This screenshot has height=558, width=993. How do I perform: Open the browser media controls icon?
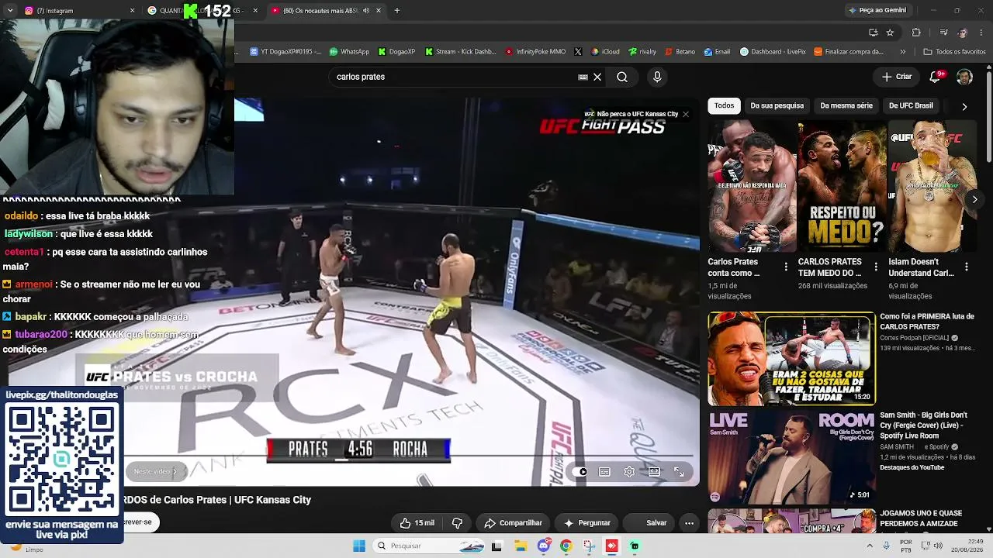click(x=943, y=33)
